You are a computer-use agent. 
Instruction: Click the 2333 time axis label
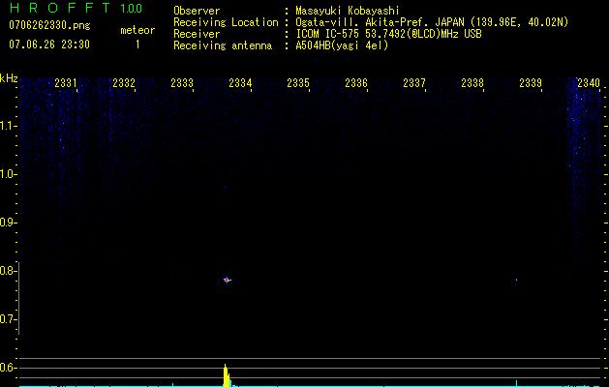(x=182, y=83)
